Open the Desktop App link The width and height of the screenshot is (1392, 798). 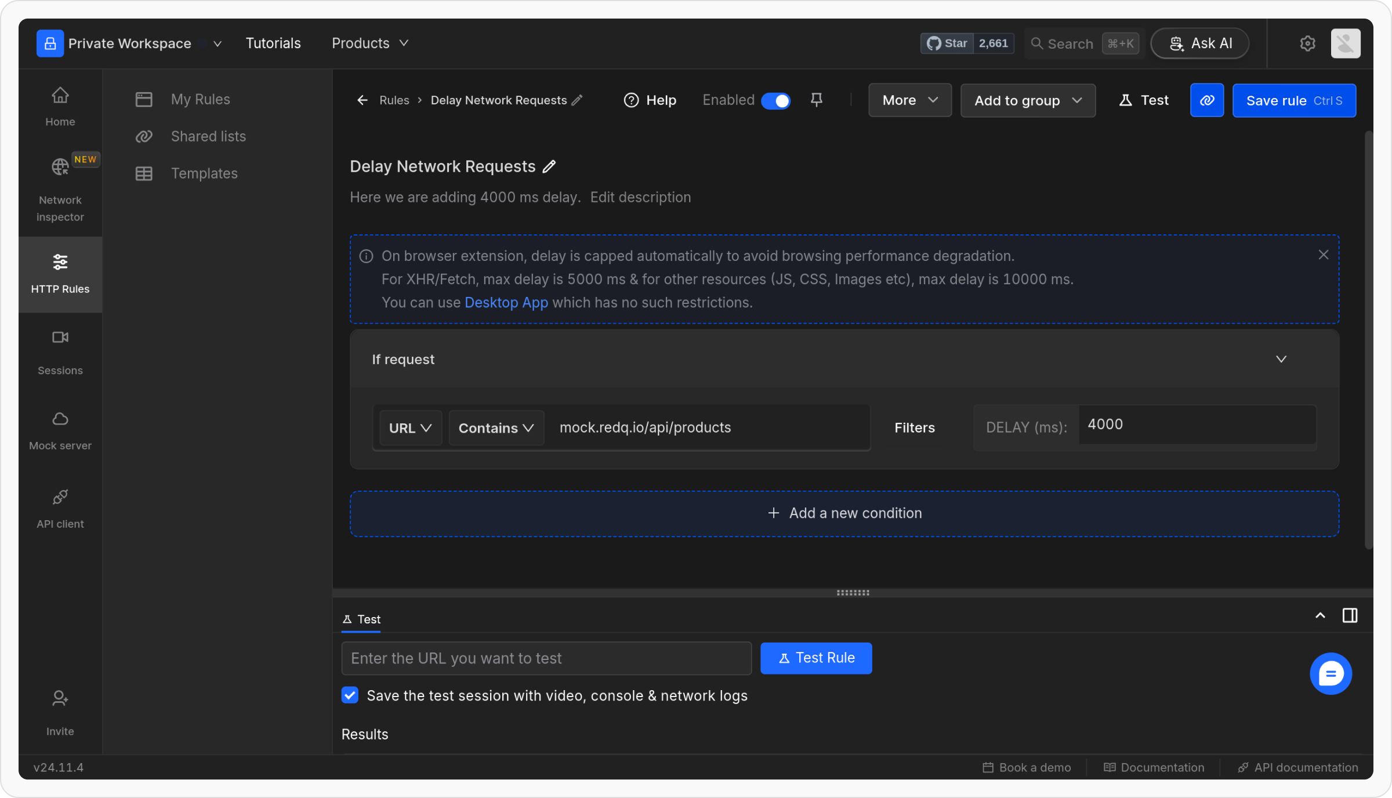click(x=506, y=303)
